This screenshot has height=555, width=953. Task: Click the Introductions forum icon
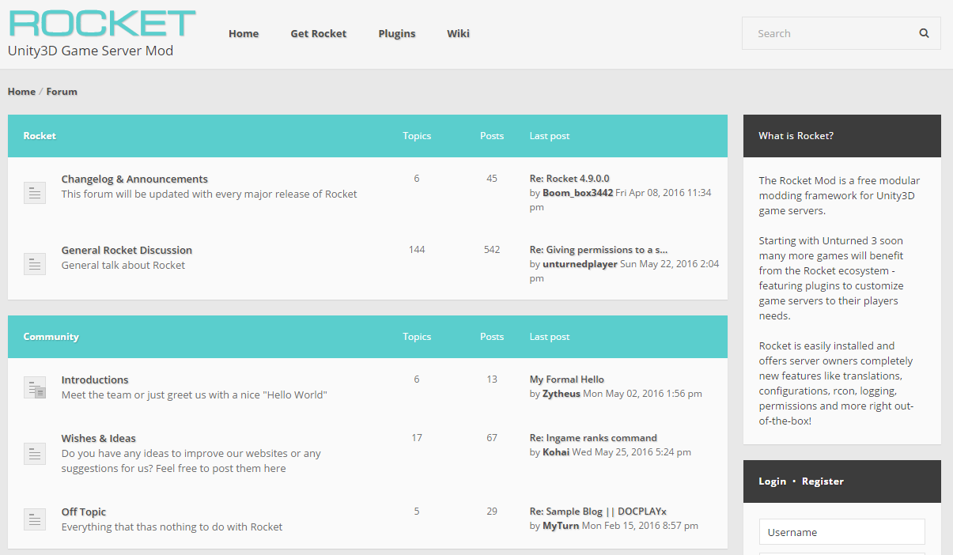pyautogui.click(x=35, y=387)
